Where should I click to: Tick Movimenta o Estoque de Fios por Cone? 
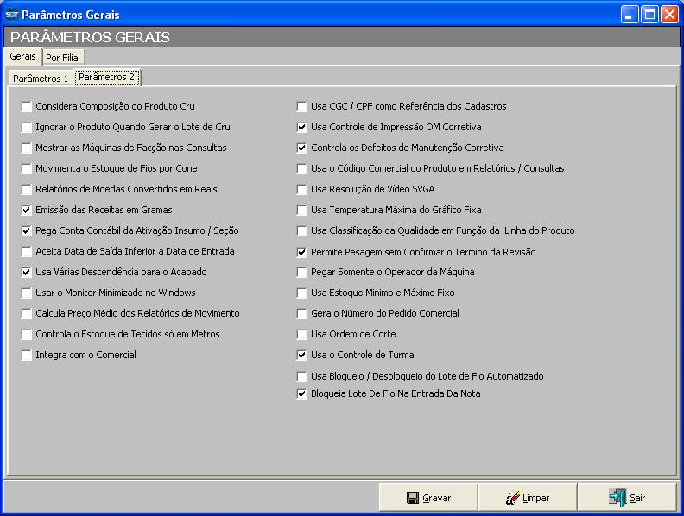(27, 169)
